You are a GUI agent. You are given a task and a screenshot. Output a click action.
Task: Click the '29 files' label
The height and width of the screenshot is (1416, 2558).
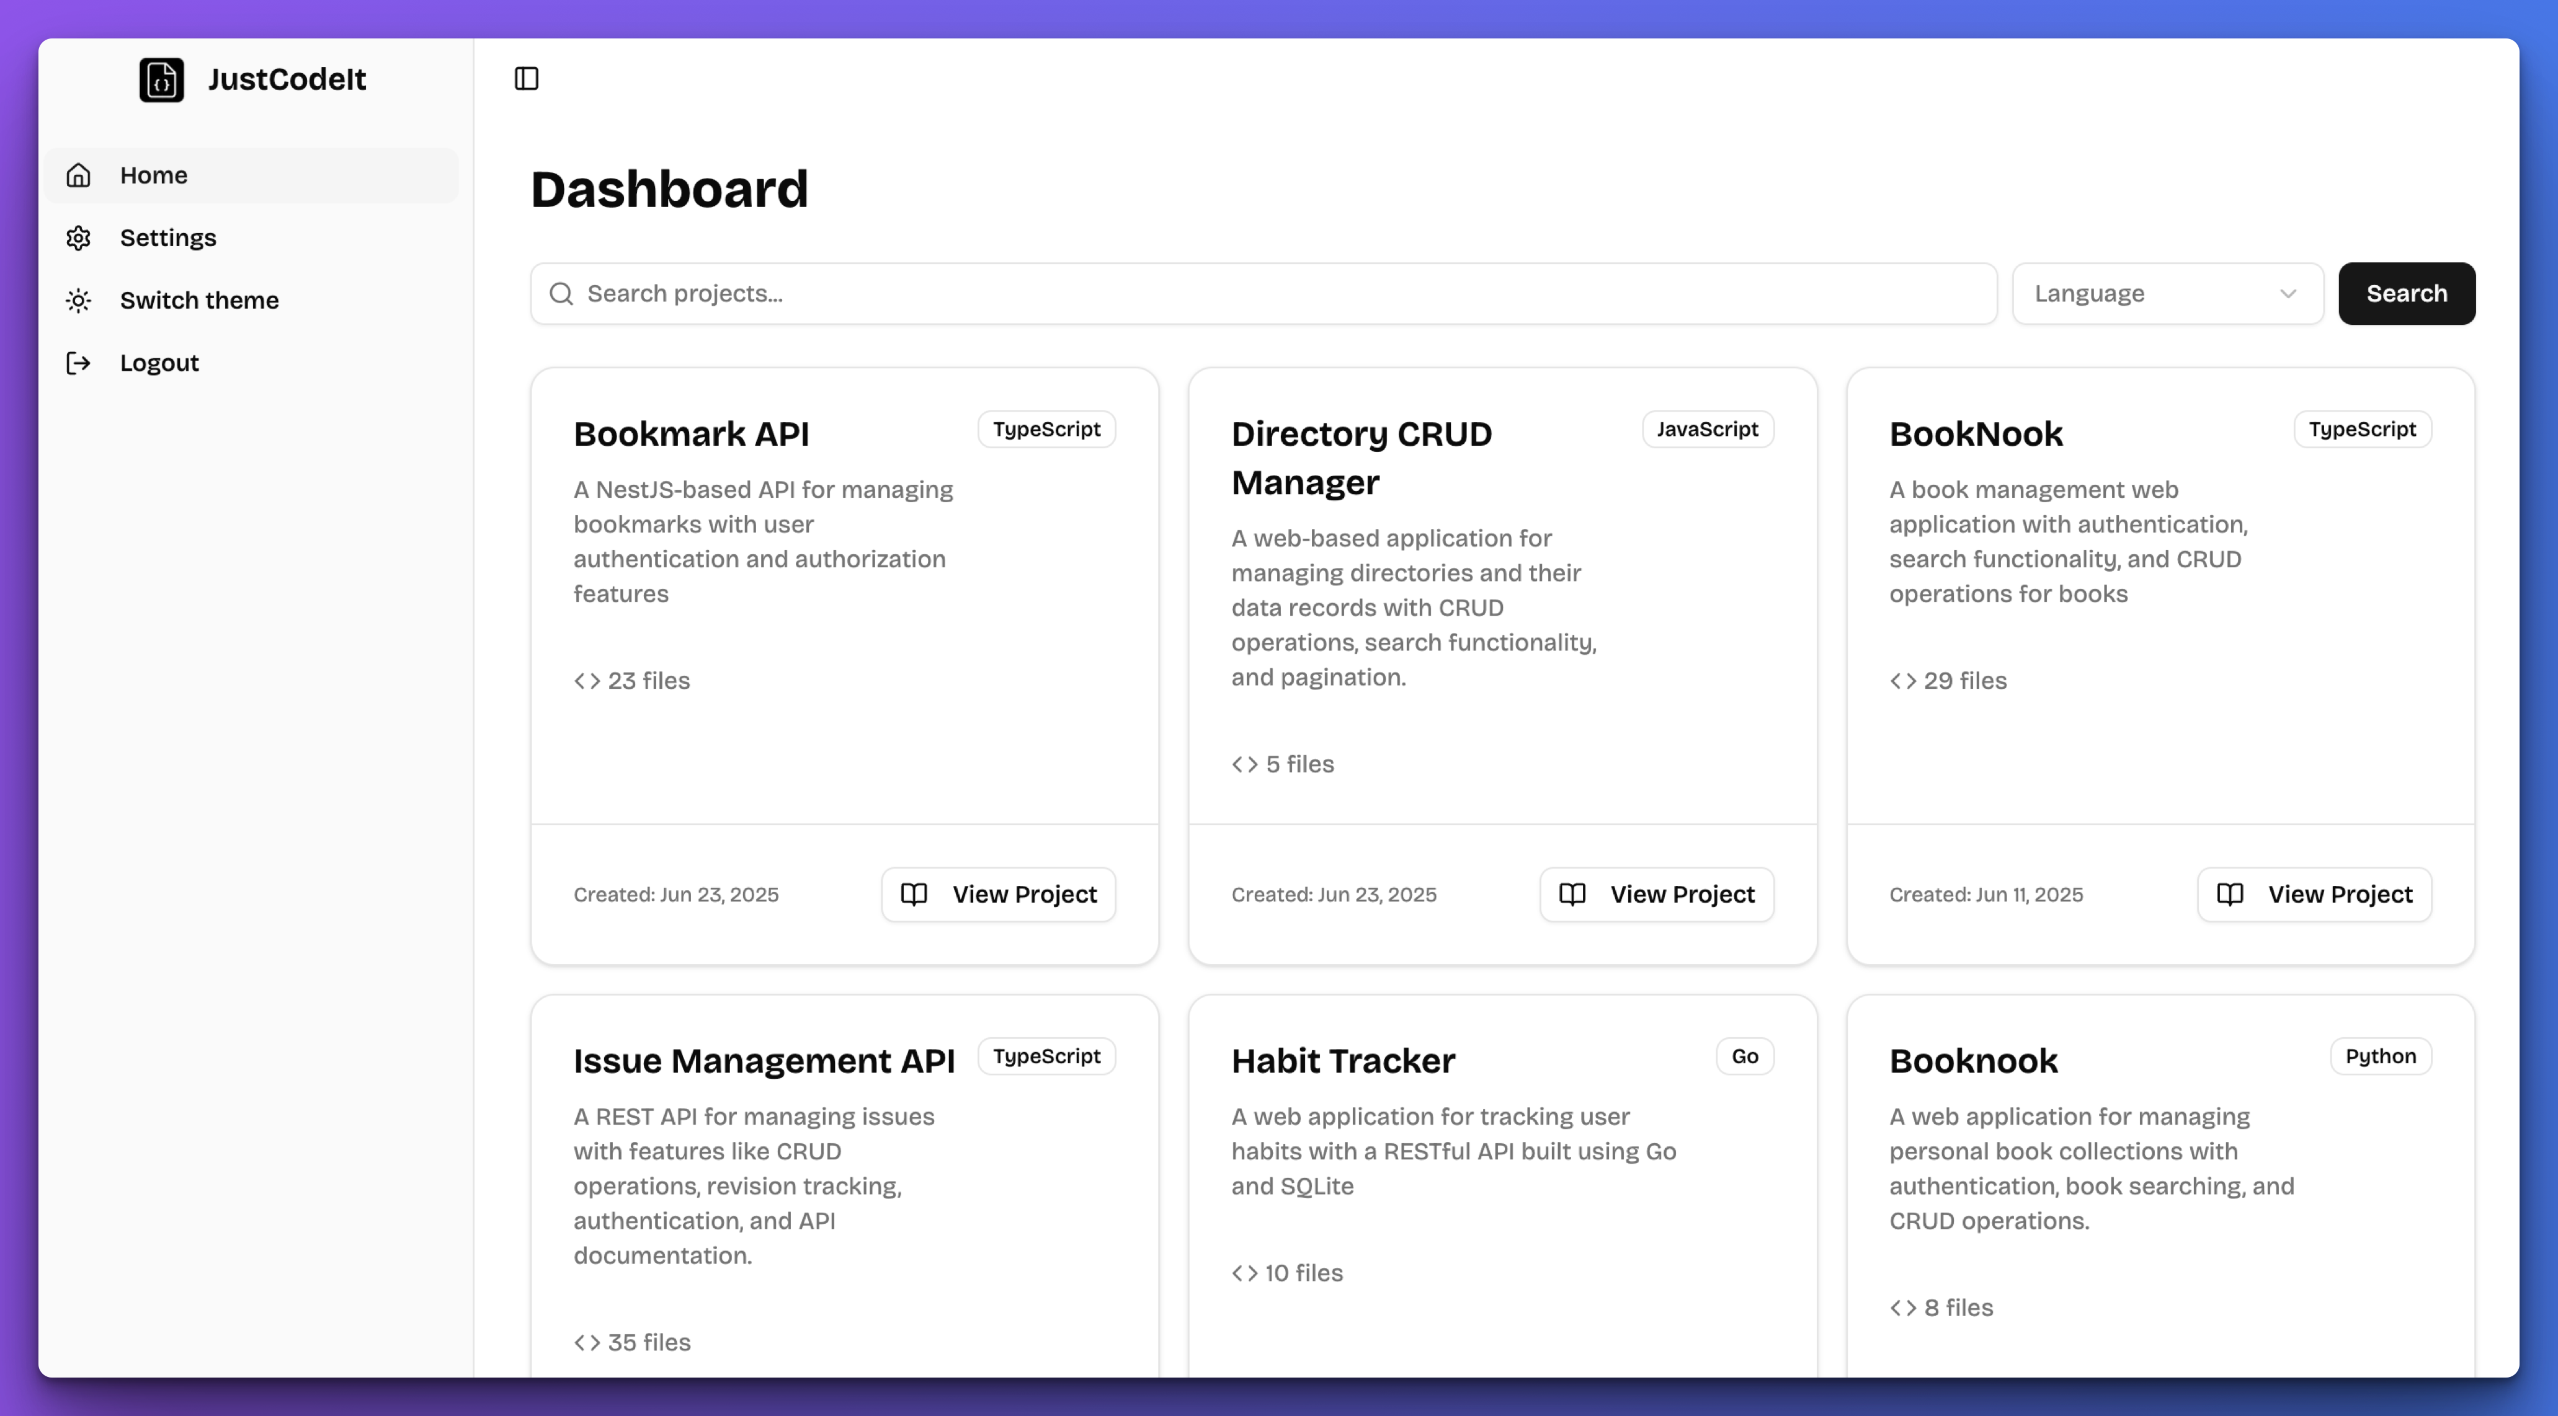click(x=1965, y=681)
